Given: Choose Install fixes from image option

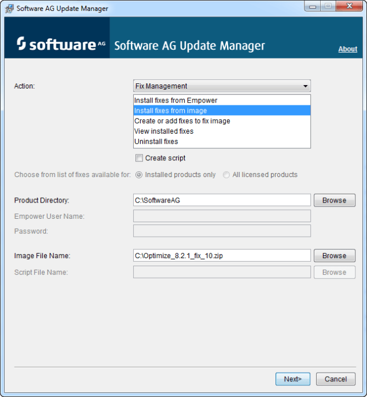Looking at the screenshot, I should (x=222, y=111).
